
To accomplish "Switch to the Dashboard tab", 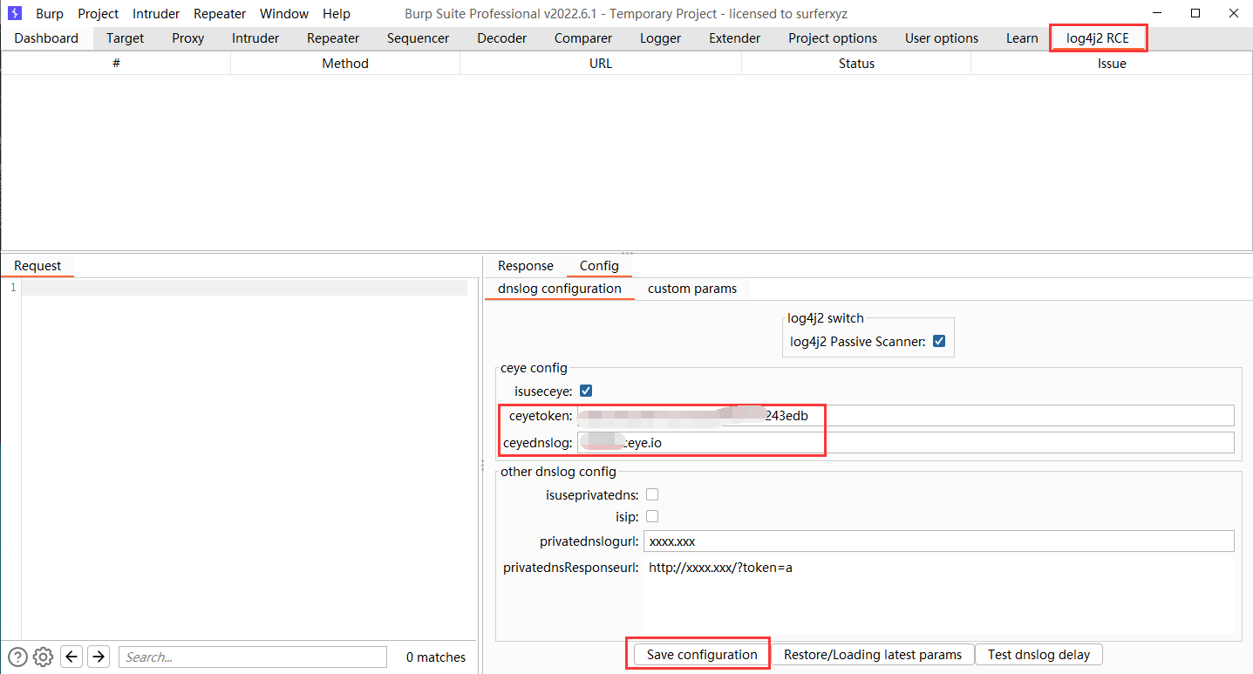I will 46,38.
